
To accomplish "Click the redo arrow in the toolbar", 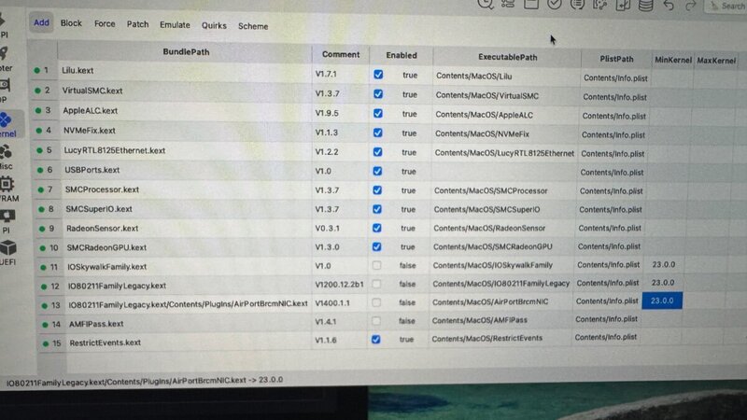I will 690,7.
